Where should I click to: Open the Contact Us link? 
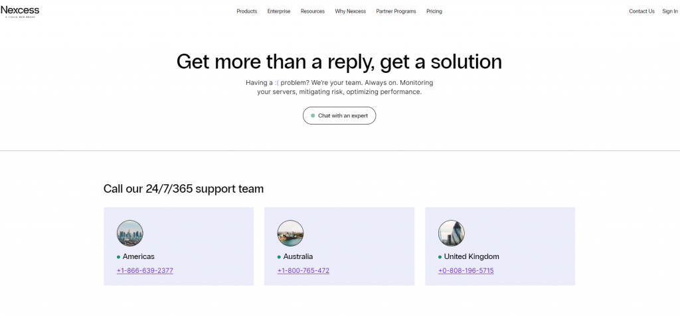pos(641,11)
